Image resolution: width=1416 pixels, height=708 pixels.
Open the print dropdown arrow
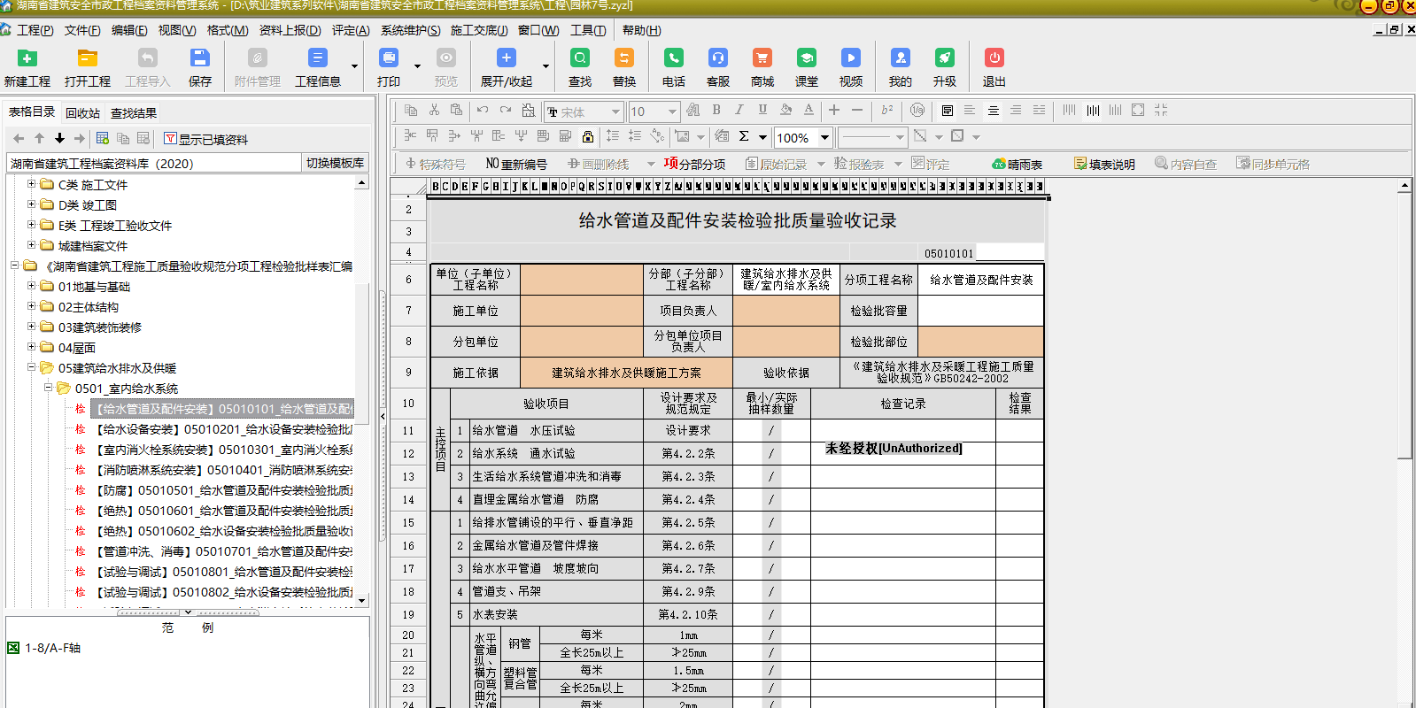pyautogui.click(x=417, y=65)
